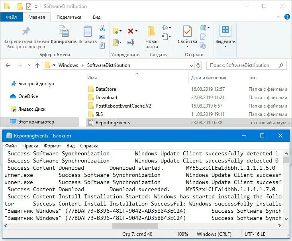Click the Paste shortcut icon

click(102, 45)
